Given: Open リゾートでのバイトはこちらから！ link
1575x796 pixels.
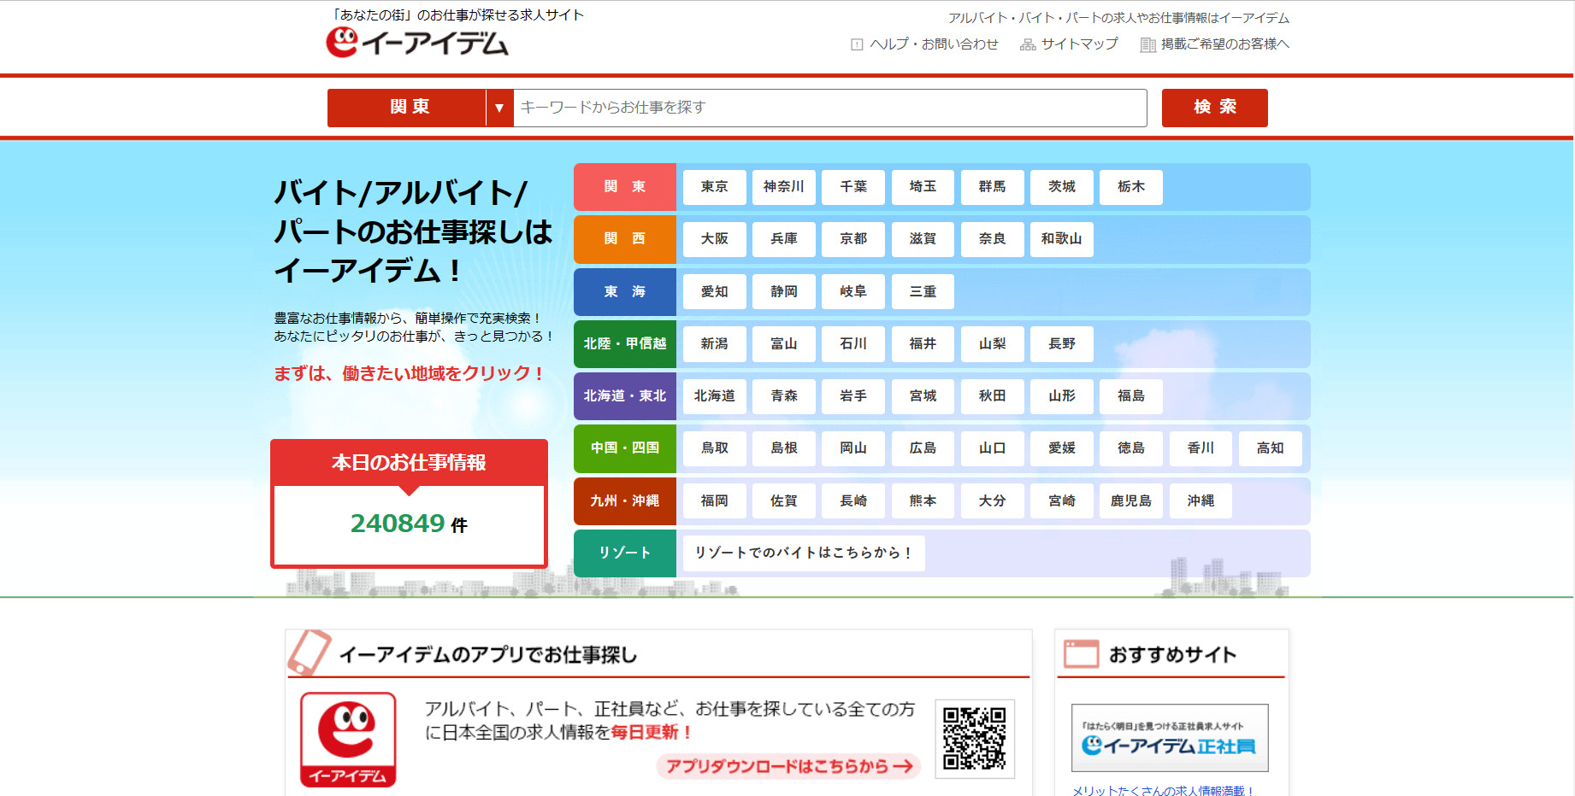Looking at the screenshot, I should pos(804,553).
